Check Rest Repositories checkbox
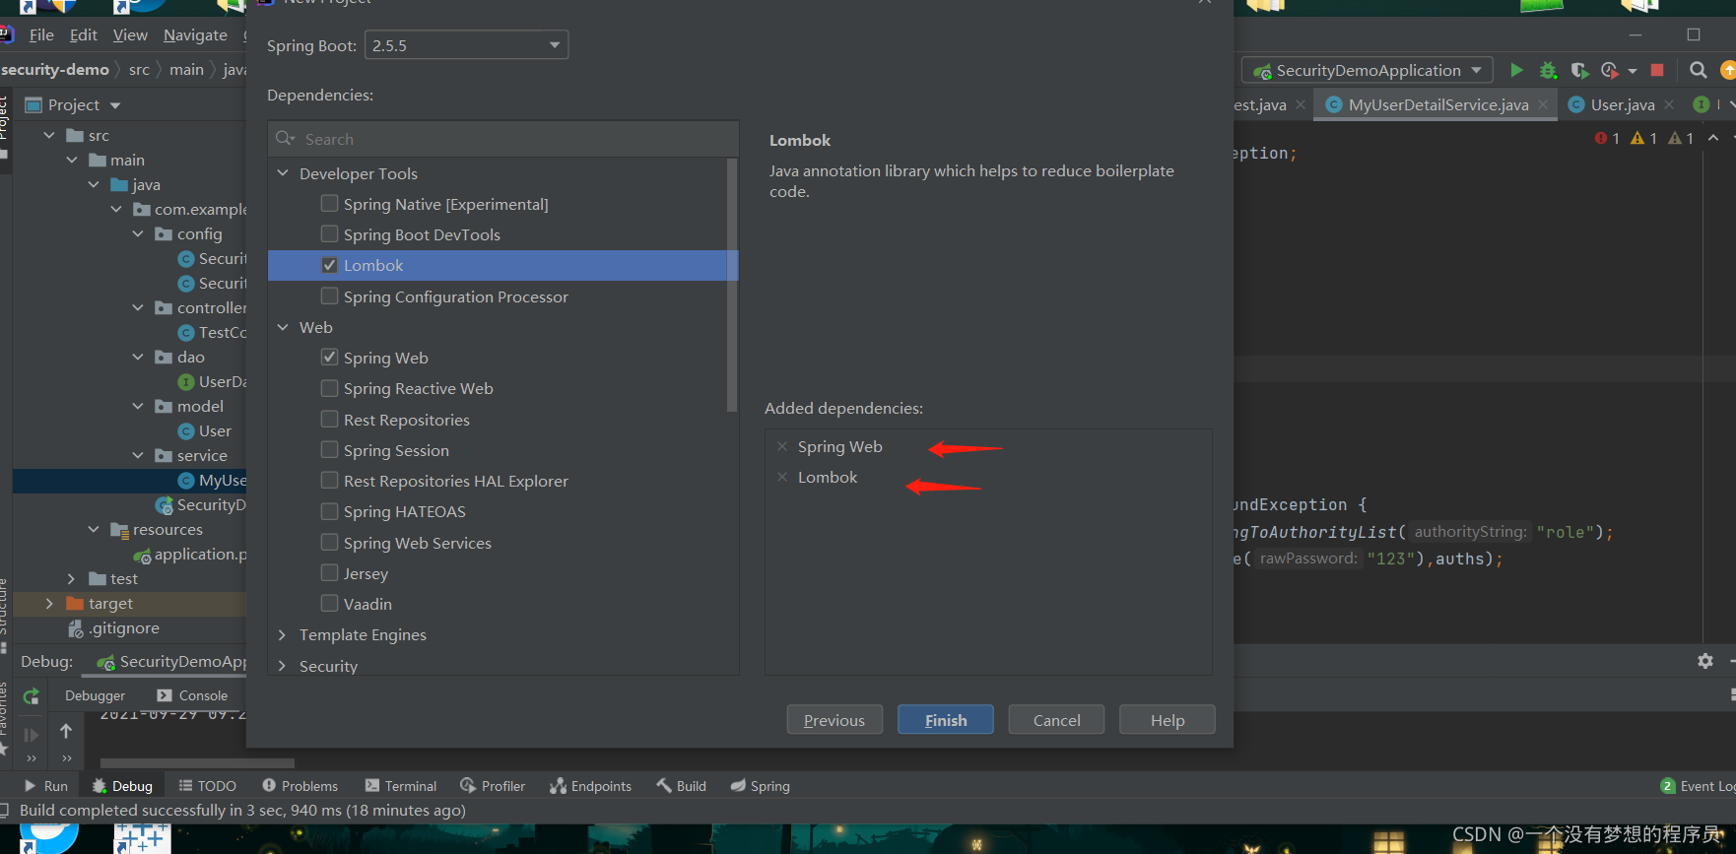 329,419
